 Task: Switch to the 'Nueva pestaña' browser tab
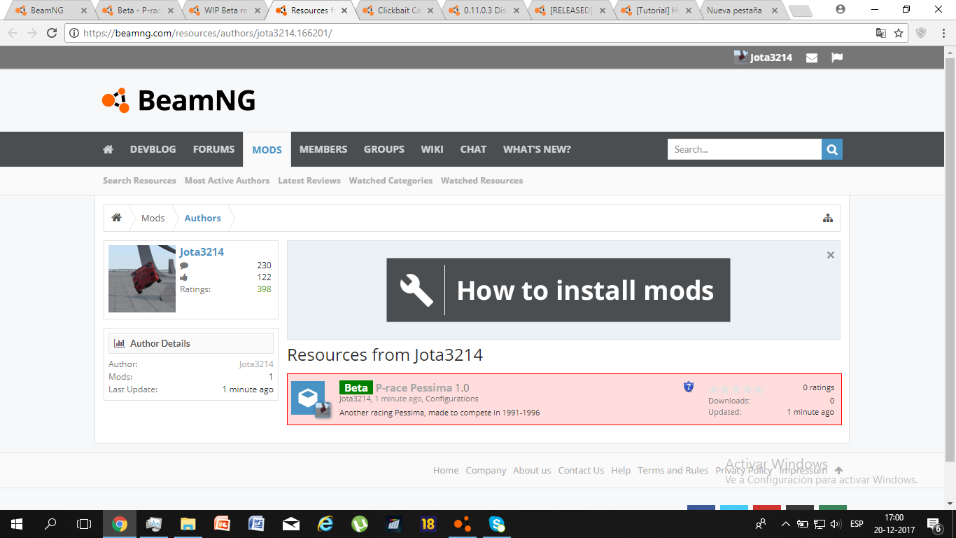tap(739, 11)
